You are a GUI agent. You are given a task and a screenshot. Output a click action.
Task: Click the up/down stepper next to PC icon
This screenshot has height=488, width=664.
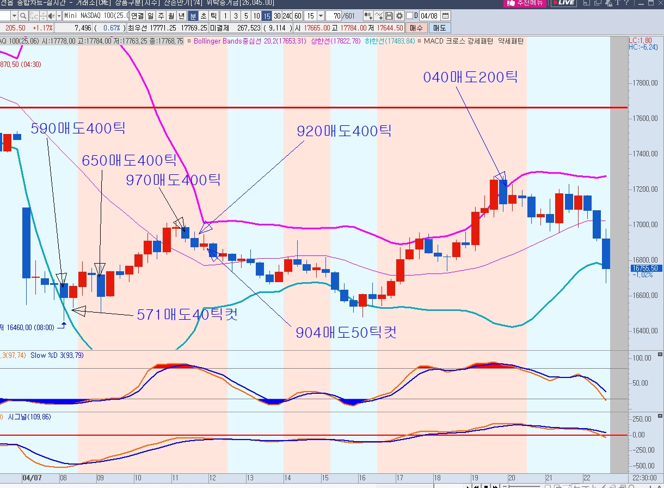(43, 16)
